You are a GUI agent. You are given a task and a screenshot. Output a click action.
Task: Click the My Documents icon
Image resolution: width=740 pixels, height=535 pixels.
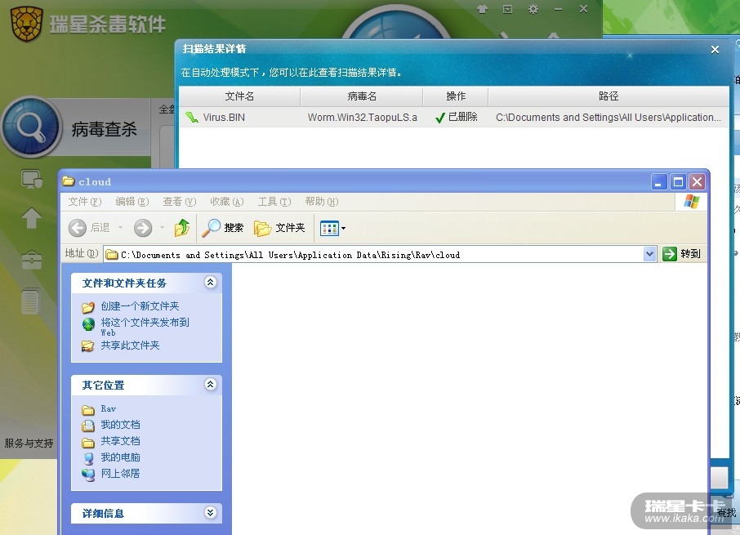click(x=87, y=426)
